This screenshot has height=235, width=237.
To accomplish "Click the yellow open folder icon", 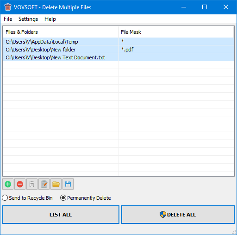I will point(56,184).
